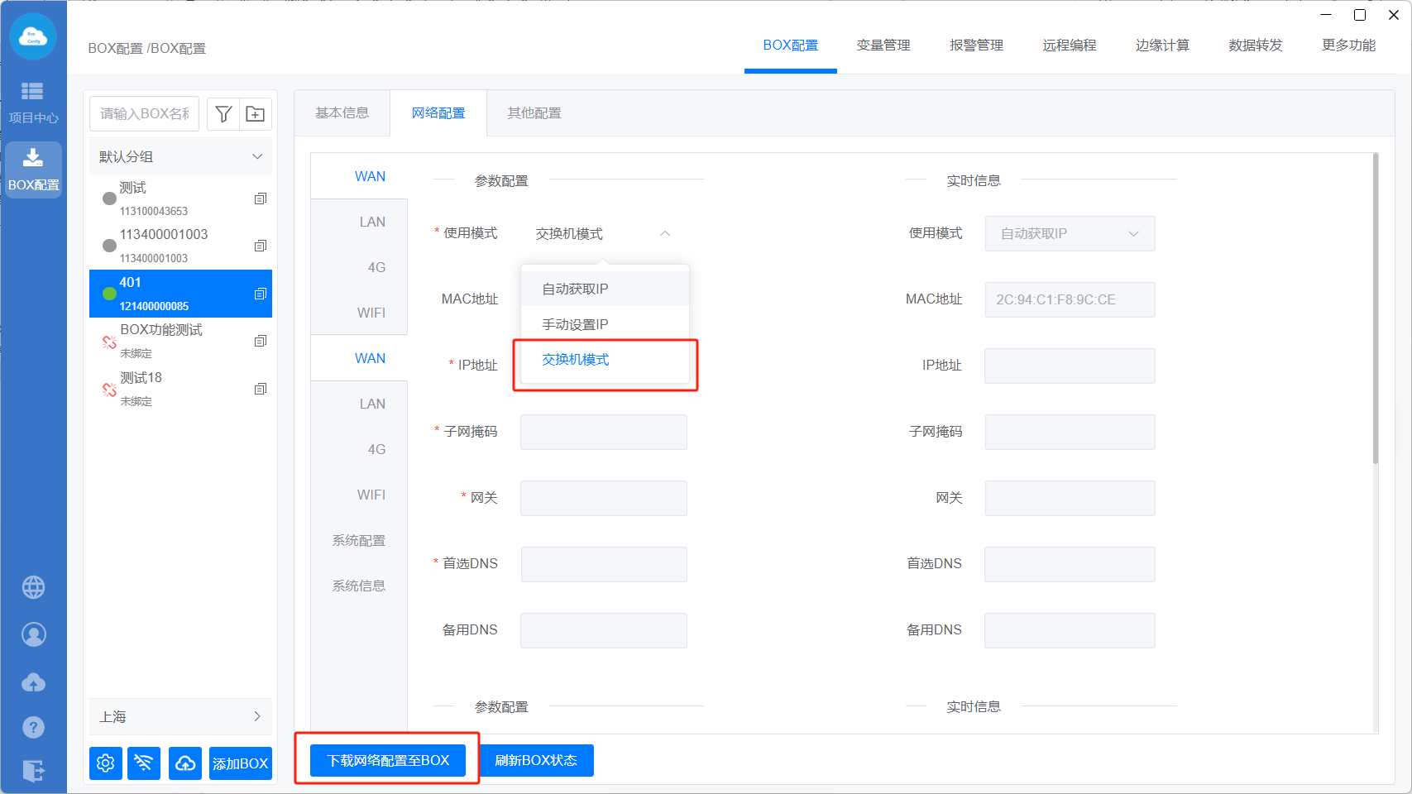The height and width of the screenshot is (794, 1412).
Task: Click the settings gear button
Action: click(106, 763)
